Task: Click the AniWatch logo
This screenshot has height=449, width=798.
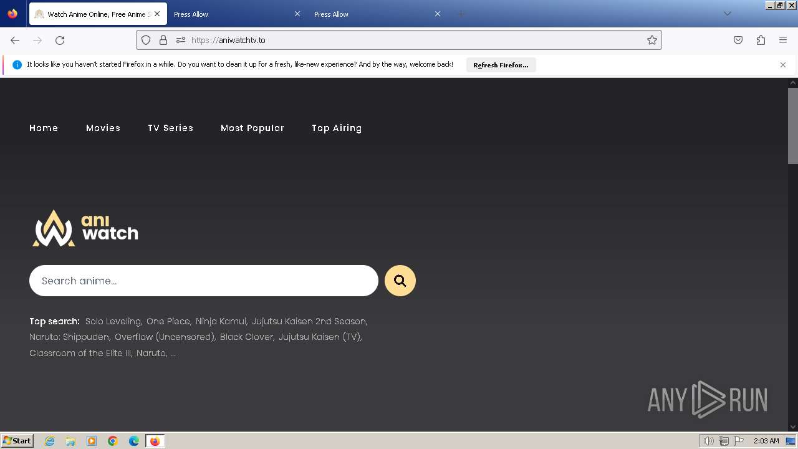Action: pos(85,228)
